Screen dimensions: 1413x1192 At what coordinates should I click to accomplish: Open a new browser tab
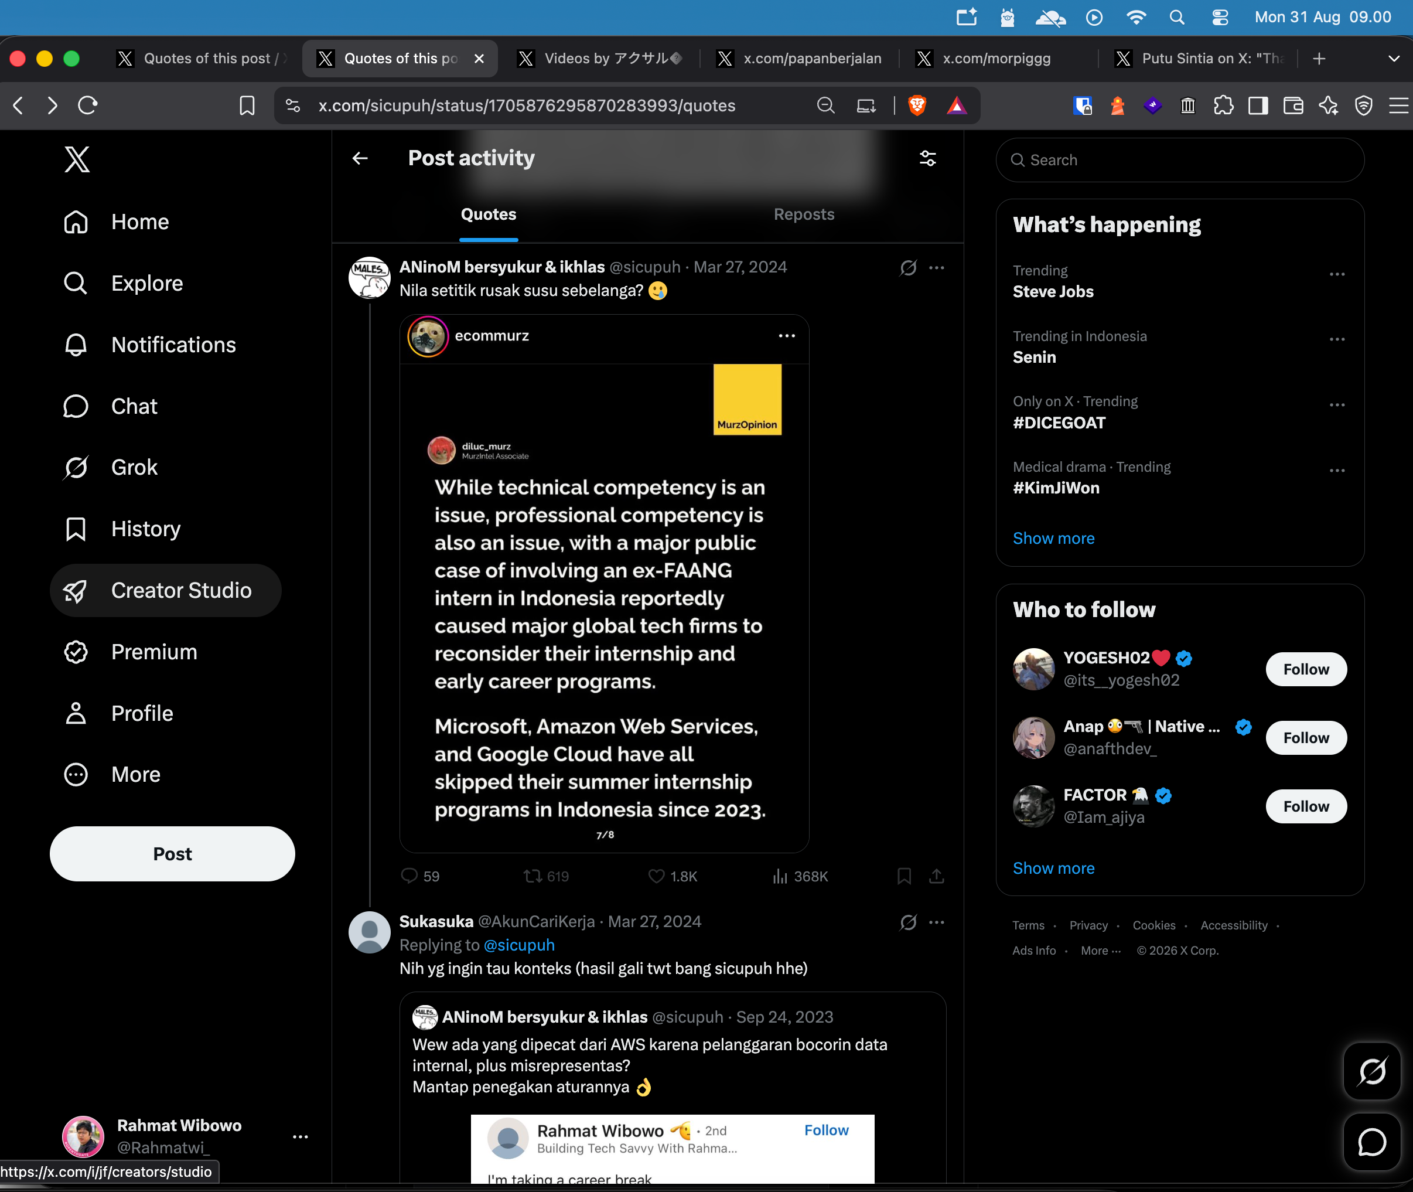1319,59
